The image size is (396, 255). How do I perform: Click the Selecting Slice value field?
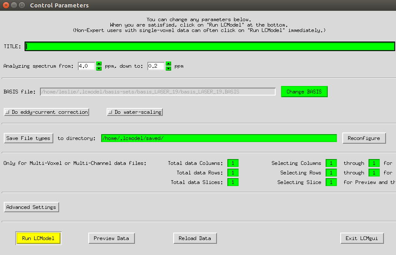click(331, 182)
